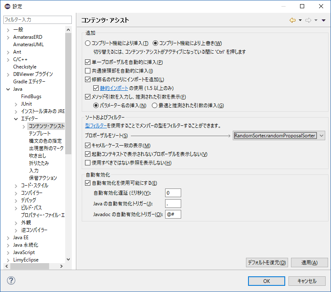The height and width of the screenshot is (292, 331).
Task: Select Checkstyle in the preferences tree
Action: [x=25, y=67]
